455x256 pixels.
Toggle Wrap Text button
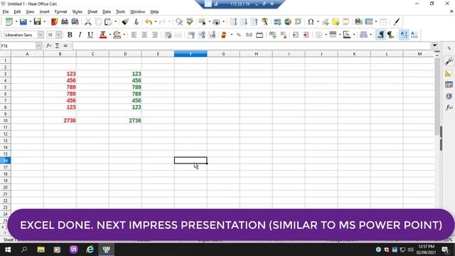coord(168,35)
